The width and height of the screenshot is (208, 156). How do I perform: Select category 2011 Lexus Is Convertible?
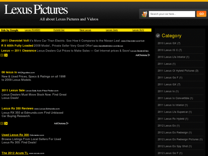175,98
